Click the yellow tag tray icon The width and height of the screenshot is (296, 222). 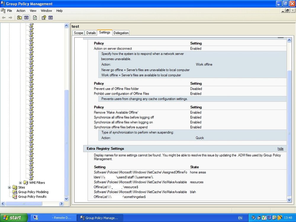pos(280,218)
